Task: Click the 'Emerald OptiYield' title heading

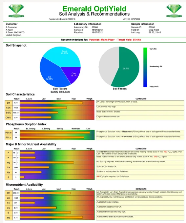Action: (x=94, y=9)
